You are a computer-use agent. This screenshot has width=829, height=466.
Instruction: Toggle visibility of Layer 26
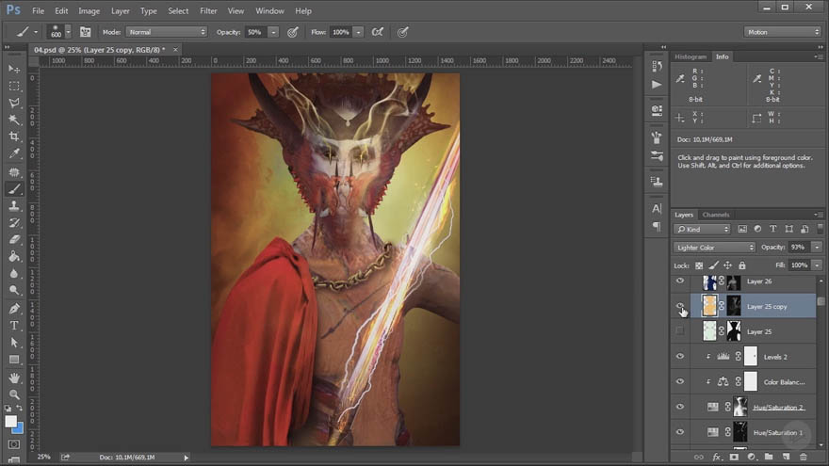[680, 281]
